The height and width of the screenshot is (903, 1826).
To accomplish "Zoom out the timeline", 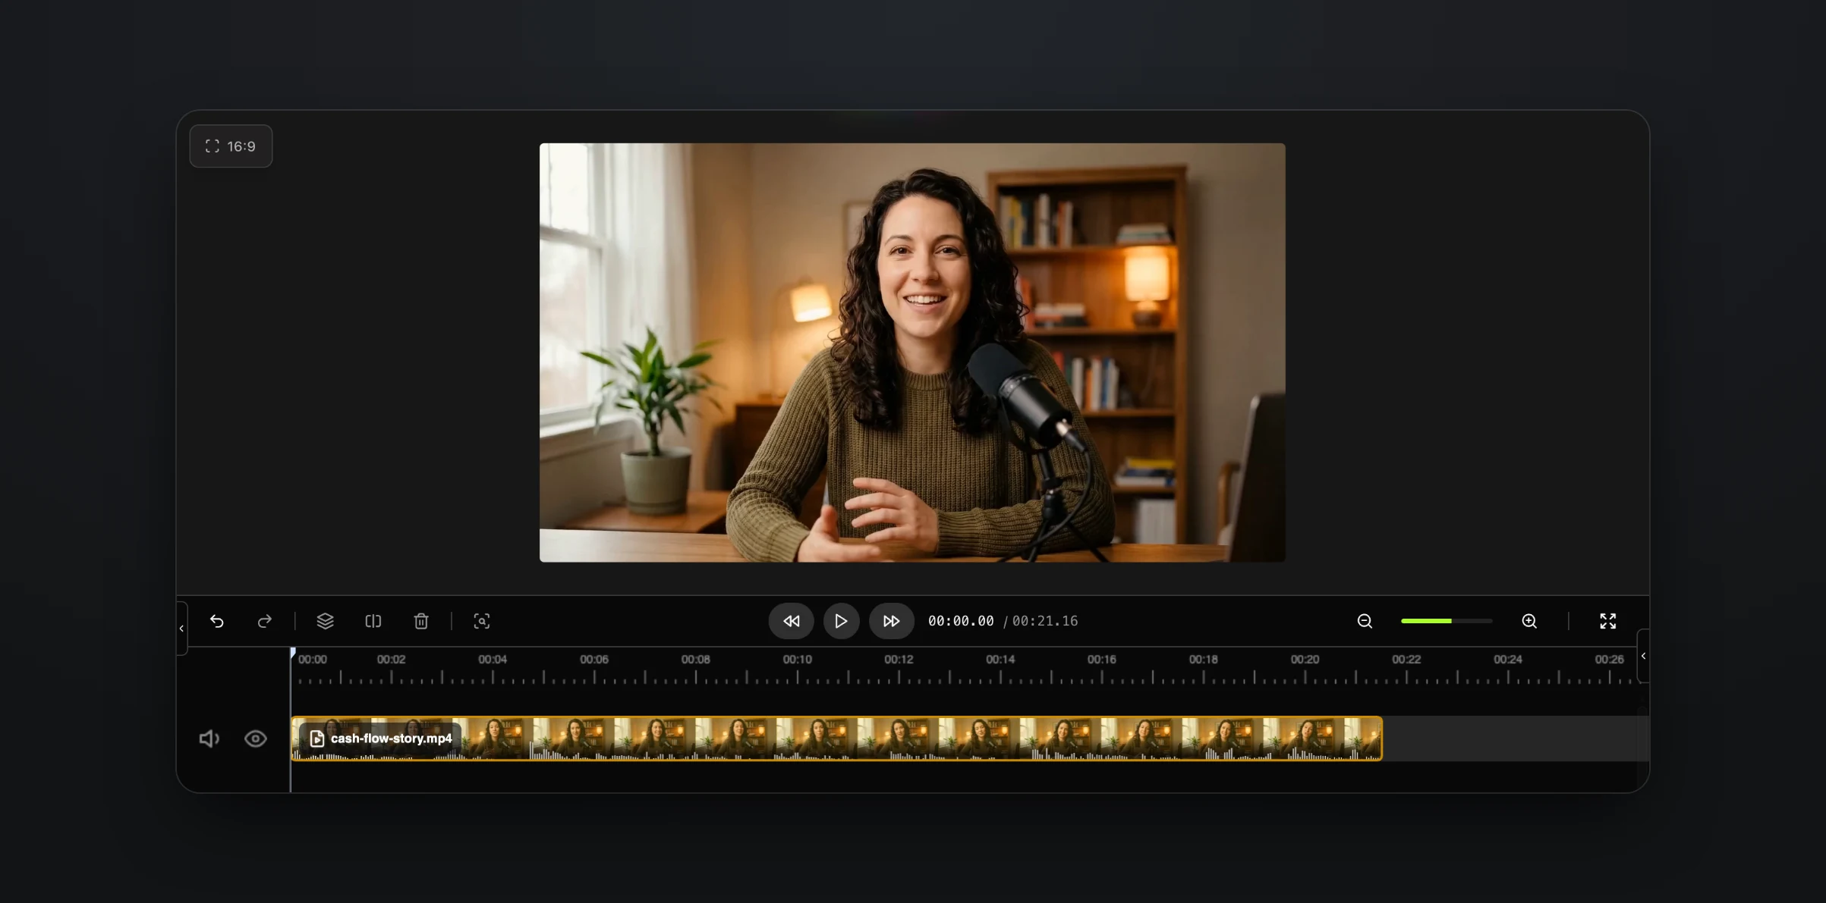I will 1365,621.
